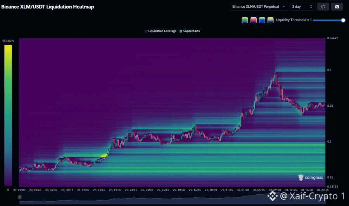Click the mini overview chart in range navigator
This screenshot has width=349, height=206.
173,199
